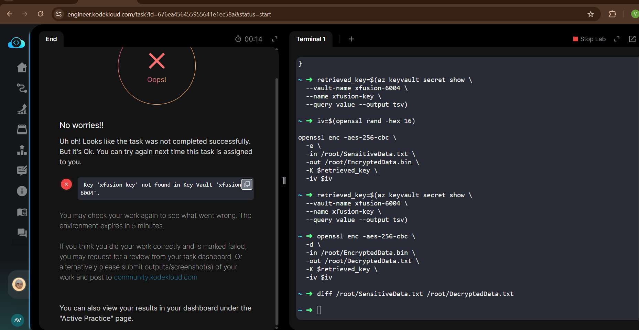
Task: Open the chat bubbles sidebar icon
Action: point(22,233)
